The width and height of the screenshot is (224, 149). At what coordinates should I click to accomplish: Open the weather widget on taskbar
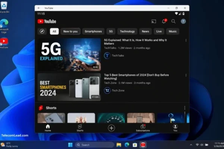9,145
